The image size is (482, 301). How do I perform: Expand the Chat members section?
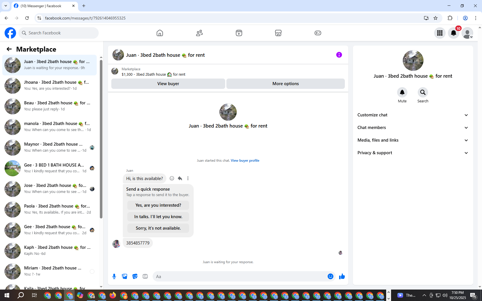pyautogui.click(x=413, y=128)
